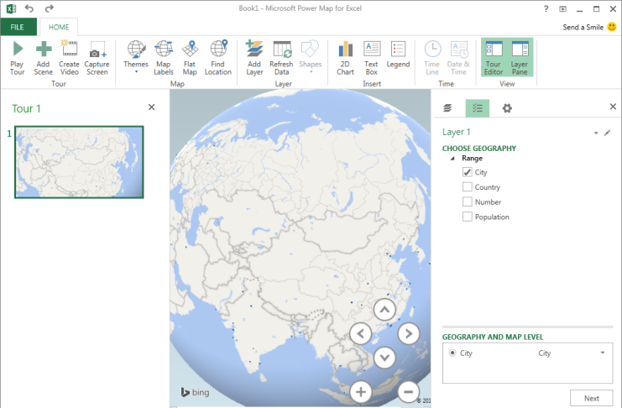Uncheck the City field
Image resolution: width=622 pixels, height=408 pixels.
(x=467, y=172)
